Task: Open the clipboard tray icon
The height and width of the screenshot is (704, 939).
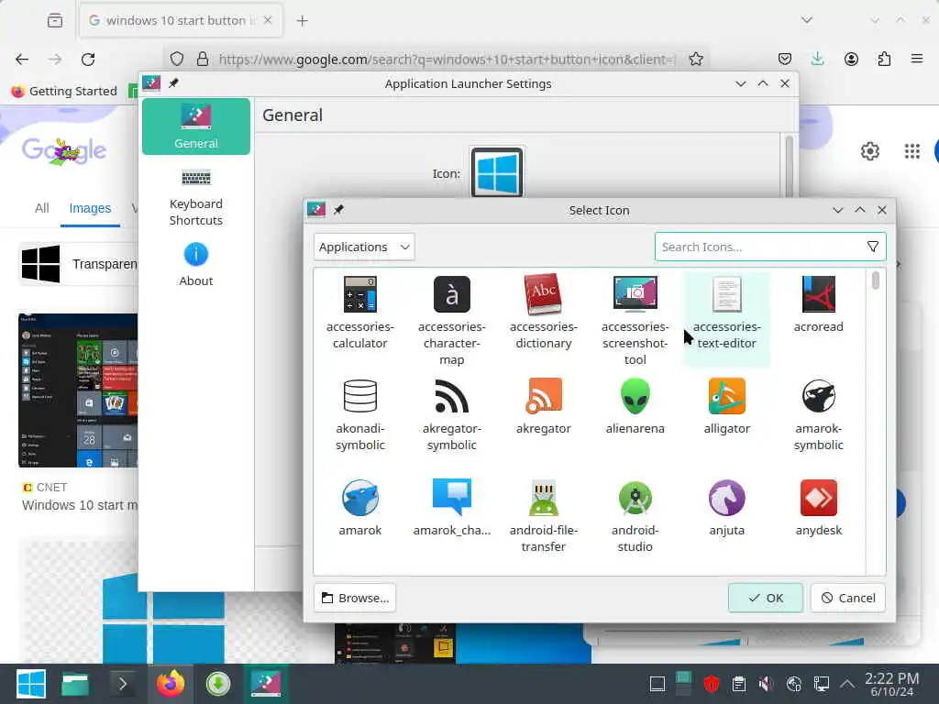Action: point(738,684)
